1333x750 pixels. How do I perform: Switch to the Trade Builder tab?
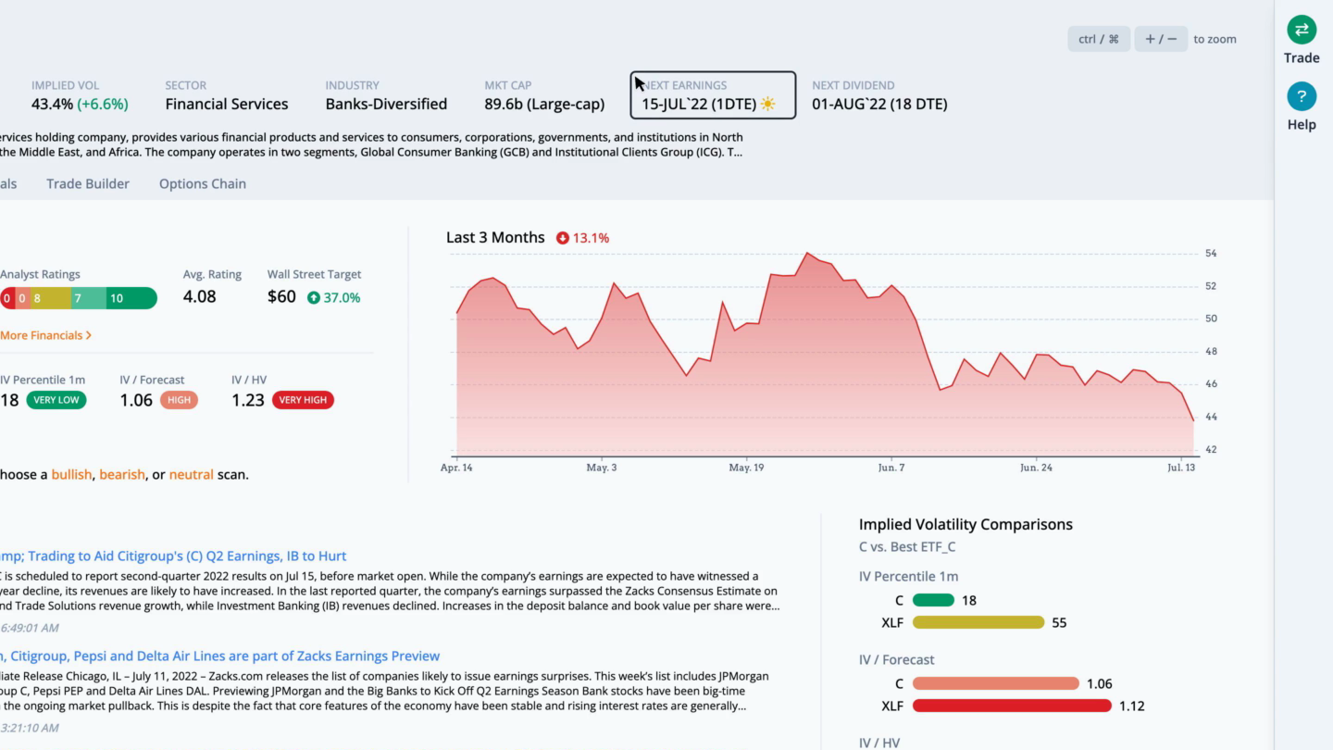click(88, 183)
